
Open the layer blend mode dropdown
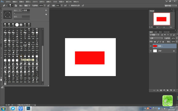(156, 38)
